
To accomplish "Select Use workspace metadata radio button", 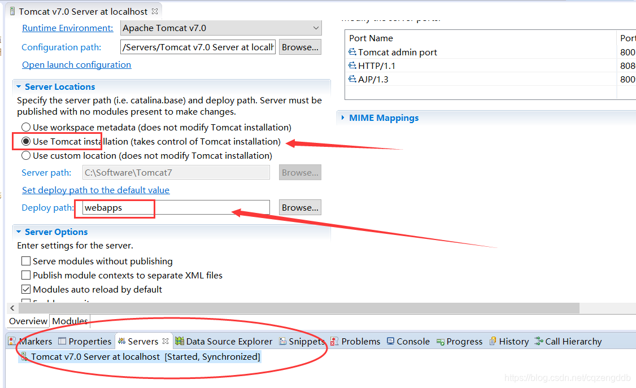I will tap(26, 127).
